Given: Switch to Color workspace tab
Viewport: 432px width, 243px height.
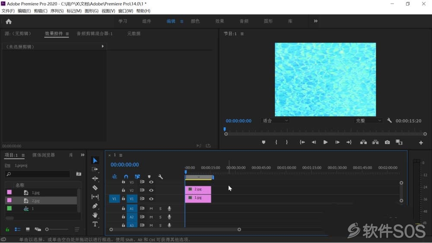Looking at the screenshot, I should (195, 21).
